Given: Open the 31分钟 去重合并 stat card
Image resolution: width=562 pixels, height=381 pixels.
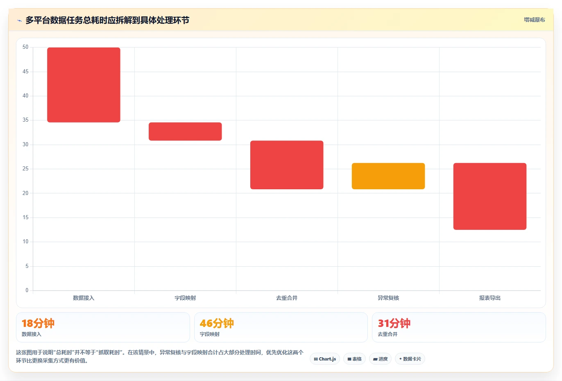Looking at the screenshot, I should coord(459,327).
